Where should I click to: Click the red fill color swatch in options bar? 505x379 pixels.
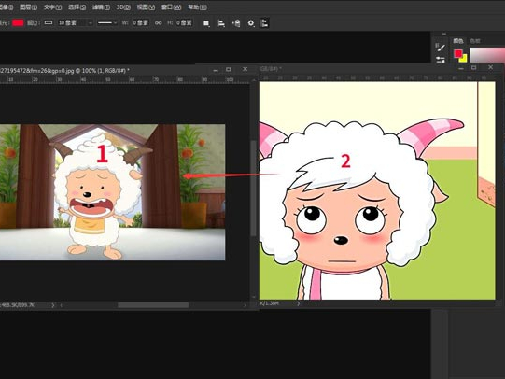18,22
